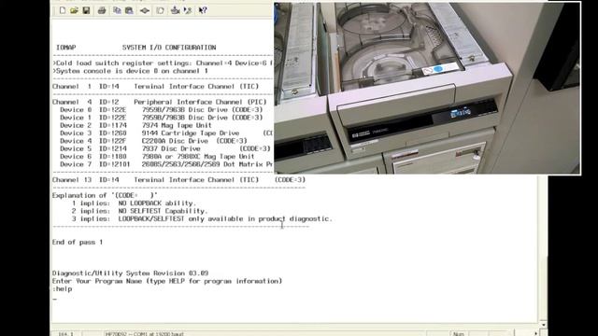Click the vertical scrollbar down arrow
The image size is (598, 336).
pyautogui.click(x=543, y=325)
